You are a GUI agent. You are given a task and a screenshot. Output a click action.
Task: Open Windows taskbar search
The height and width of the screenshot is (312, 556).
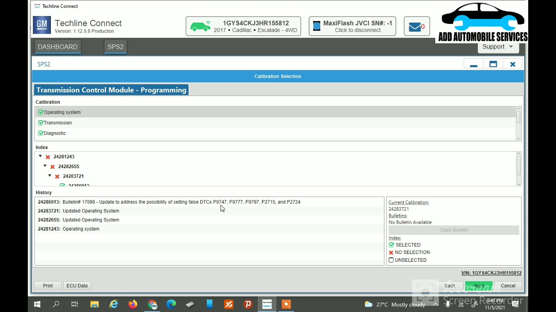(56, 304)
